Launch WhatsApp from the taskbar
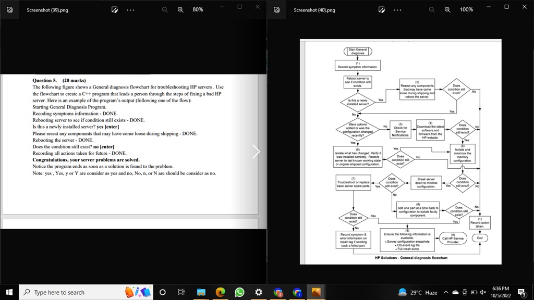This screenshot has width=534, height=300. pos(239,292)
